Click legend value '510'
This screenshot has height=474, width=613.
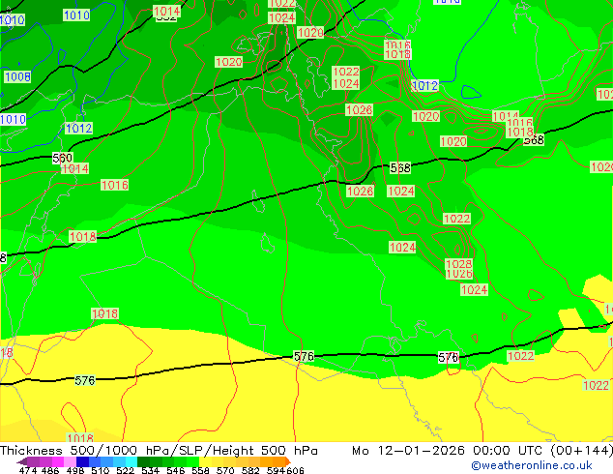[101, 470]
